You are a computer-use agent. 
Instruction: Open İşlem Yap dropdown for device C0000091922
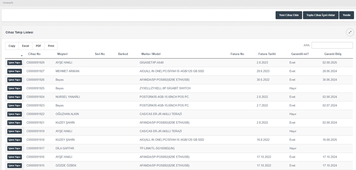14,114
